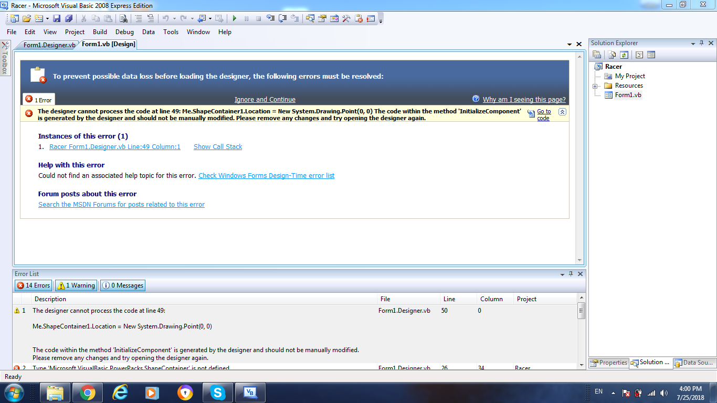Open the Project menu
This screenshot has width=717, height=403.
(x=75, y=32)
